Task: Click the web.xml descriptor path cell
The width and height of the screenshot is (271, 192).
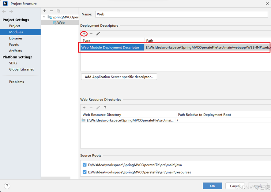Action: [207, 47]
